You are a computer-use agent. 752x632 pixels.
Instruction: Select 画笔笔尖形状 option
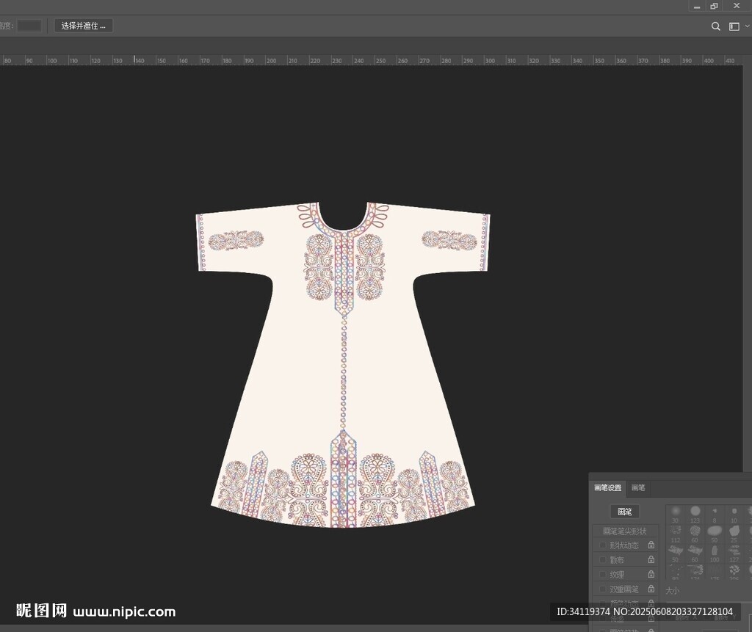tap(624, 531)
